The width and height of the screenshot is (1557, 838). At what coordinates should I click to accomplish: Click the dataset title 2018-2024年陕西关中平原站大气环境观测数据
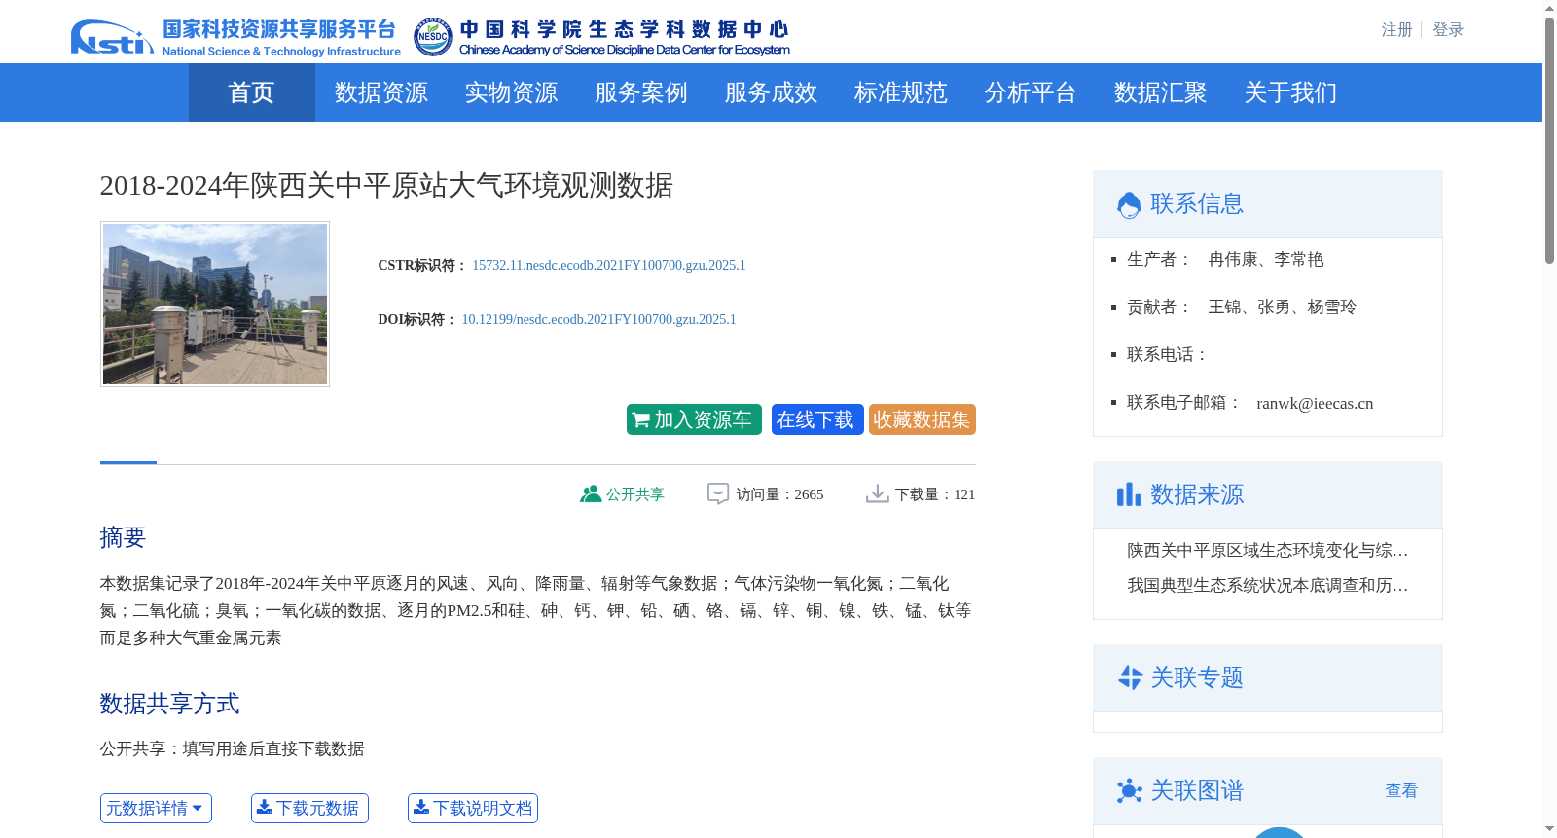[386, 185]
